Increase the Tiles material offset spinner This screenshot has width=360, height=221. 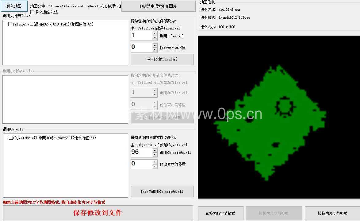click(155, 45)
